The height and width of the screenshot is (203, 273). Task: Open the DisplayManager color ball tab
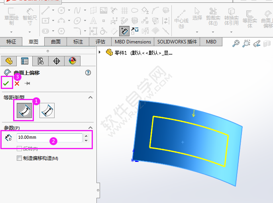point(72,61)
